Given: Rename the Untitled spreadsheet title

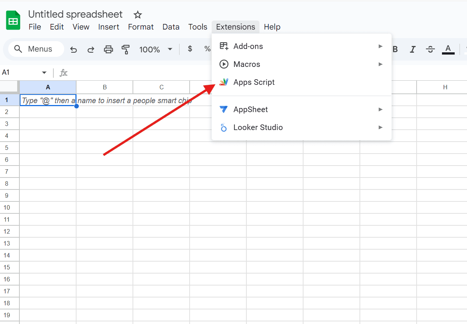Looking at the screenshot, I should point(75,15).
